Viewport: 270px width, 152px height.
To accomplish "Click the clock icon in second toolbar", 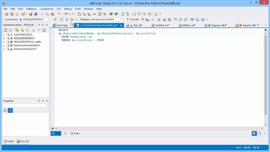I will [197, 19].
